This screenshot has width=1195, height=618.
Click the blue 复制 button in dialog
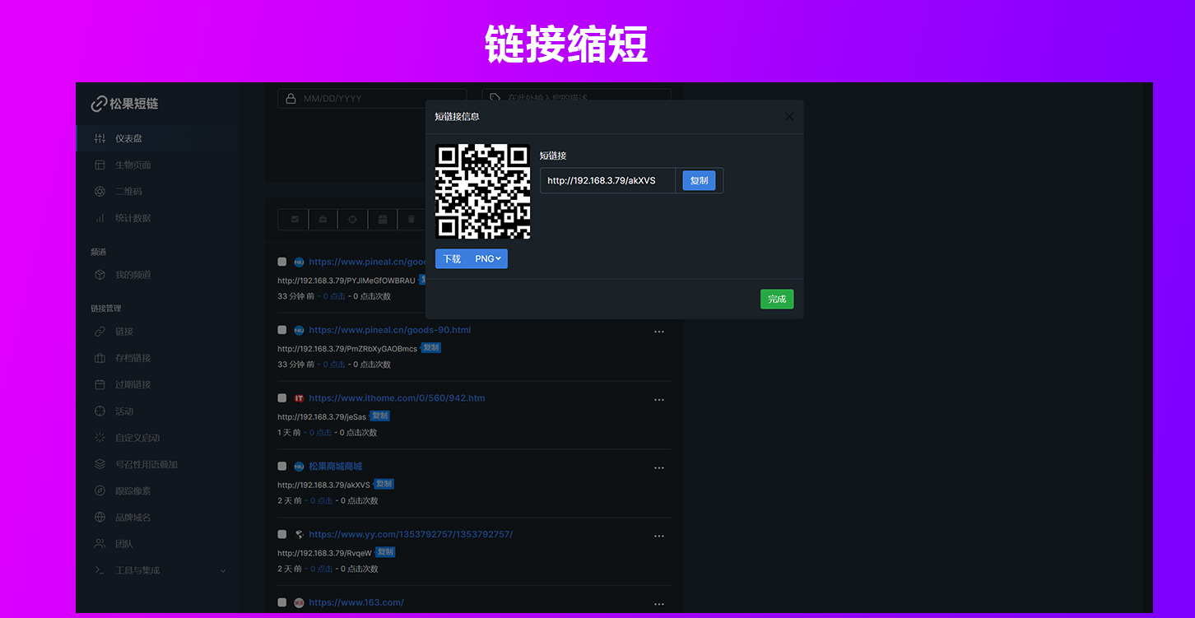point(699,181)
